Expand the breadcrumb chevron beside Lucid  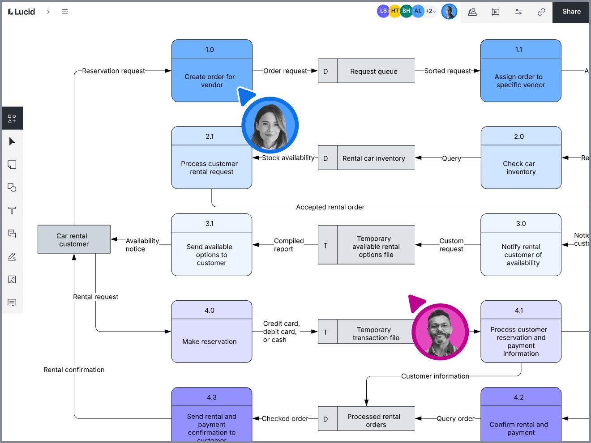48,12
